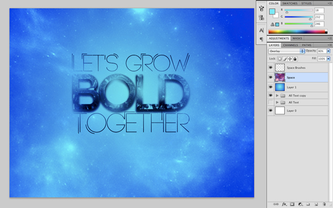This screenshot has height=208, width=333.
Task: Open the Fill percentage arrow
Action: pyautogui.click(x=329, y=59)
